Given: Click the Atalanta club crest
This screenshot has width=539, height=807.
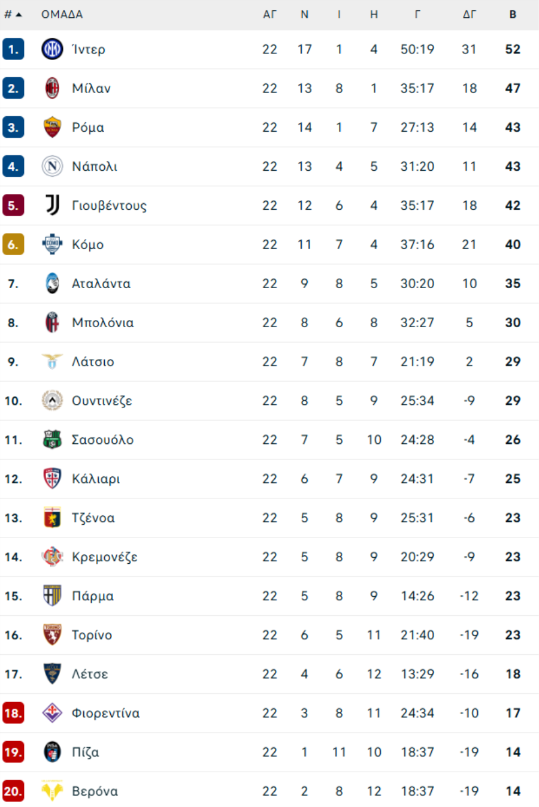Looking at the screenshot, I should [x=52, y=283].
